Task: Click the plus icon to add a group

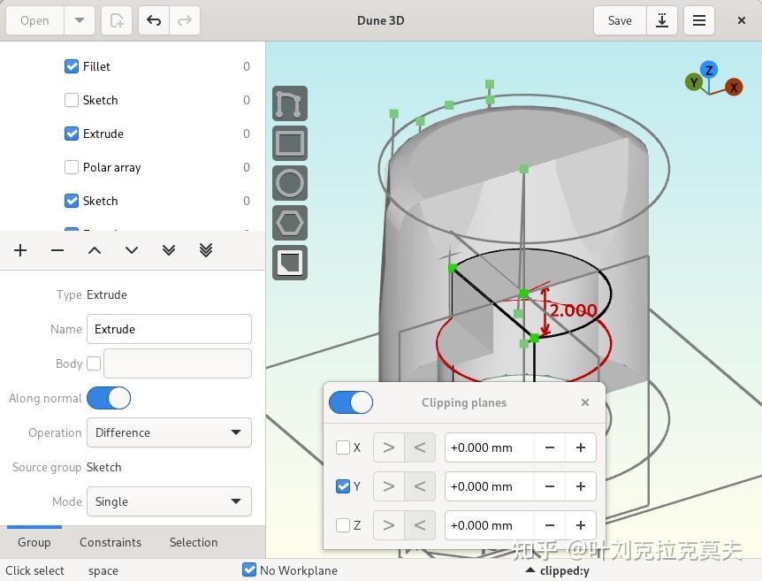Action: (x=19, y=250)
